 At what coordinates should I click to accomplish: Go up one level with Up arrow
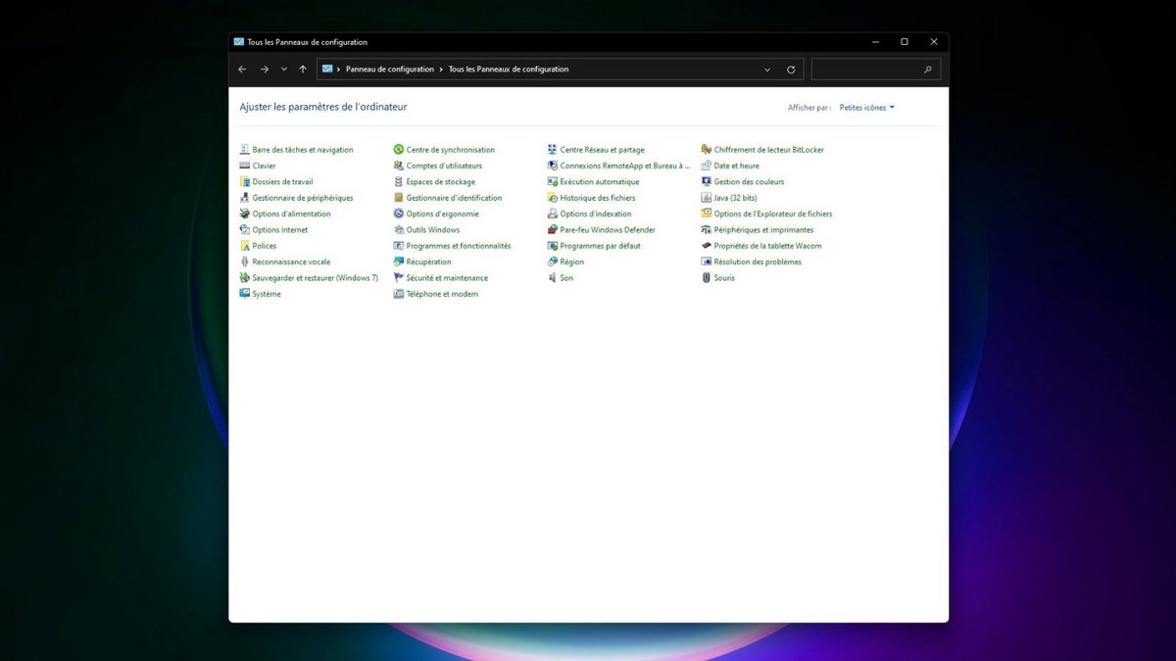pyautogui.click(x=303, y=70)
